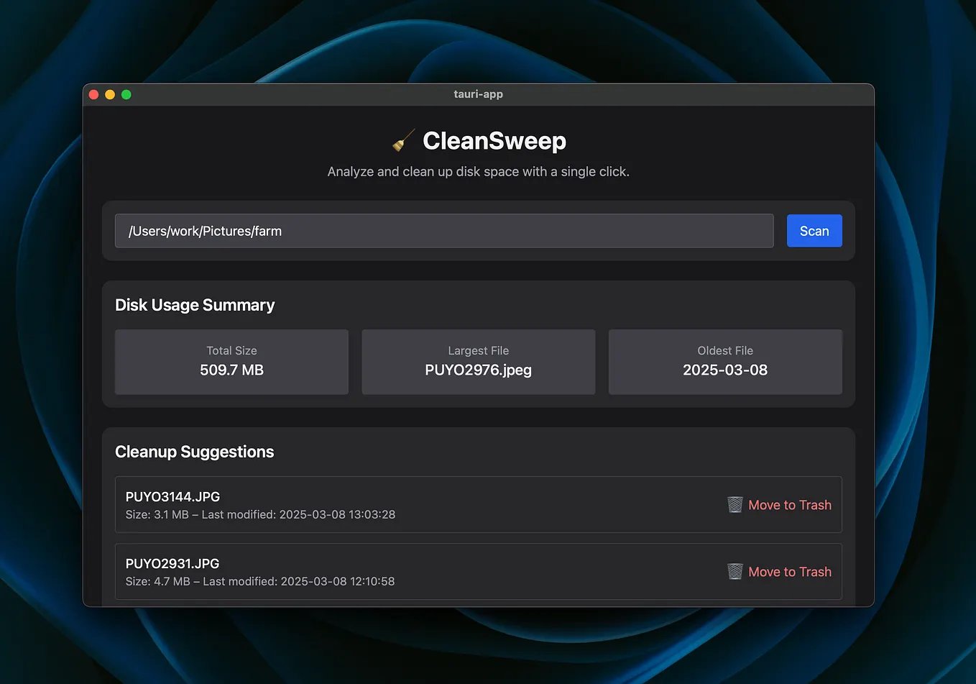Image resolution: width=976 pixels, height=684 pixels.
Task: Click the trash icon next to PUYO2931.JPG
Action: coord(735,571)
